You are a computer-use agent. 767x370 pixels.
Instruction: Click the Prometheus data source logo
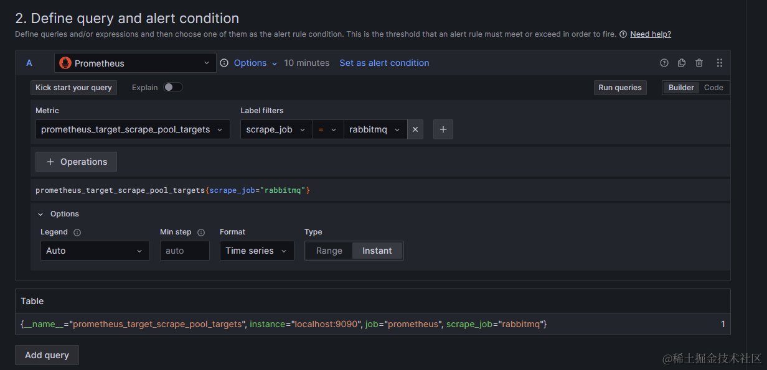pos(65,63)
